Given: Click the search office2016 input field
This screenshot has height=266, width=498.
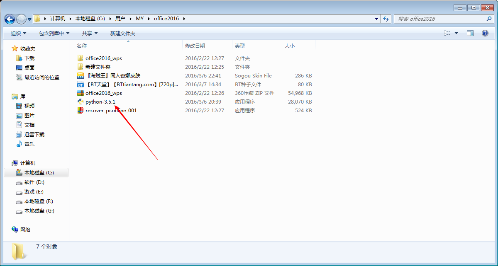Looking at the screenshot, I should [440, 19].
